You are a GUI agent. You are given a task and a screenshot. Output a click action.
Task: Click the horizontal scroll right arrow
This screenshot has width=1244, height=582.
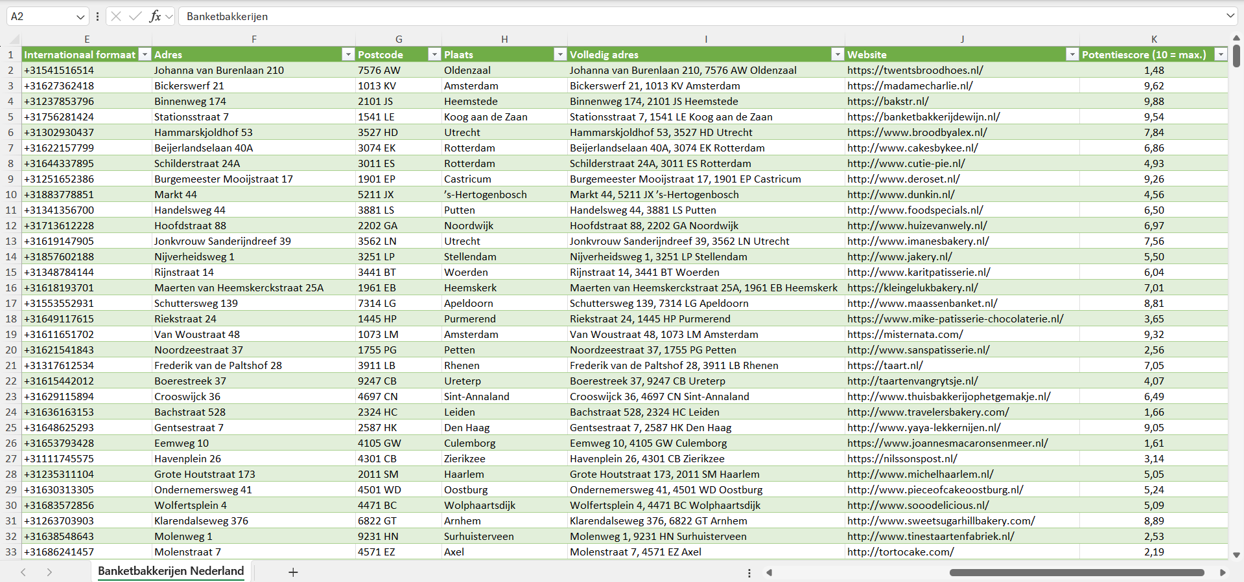tap(1223, 572)
